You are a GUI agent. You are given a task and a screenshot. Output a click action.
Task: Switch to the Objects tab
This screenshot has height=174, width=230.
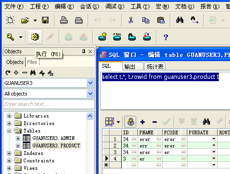15,62
